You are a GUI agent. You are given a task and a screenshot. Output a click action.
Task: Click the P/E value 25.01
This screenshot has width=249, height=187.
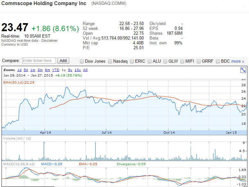click(x=139, y=48)
